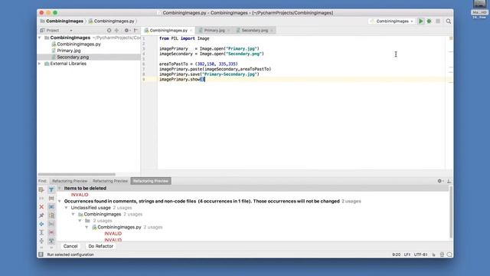
Task: Click the inspector icon in status bar
Action: click(x=442, y=255)
